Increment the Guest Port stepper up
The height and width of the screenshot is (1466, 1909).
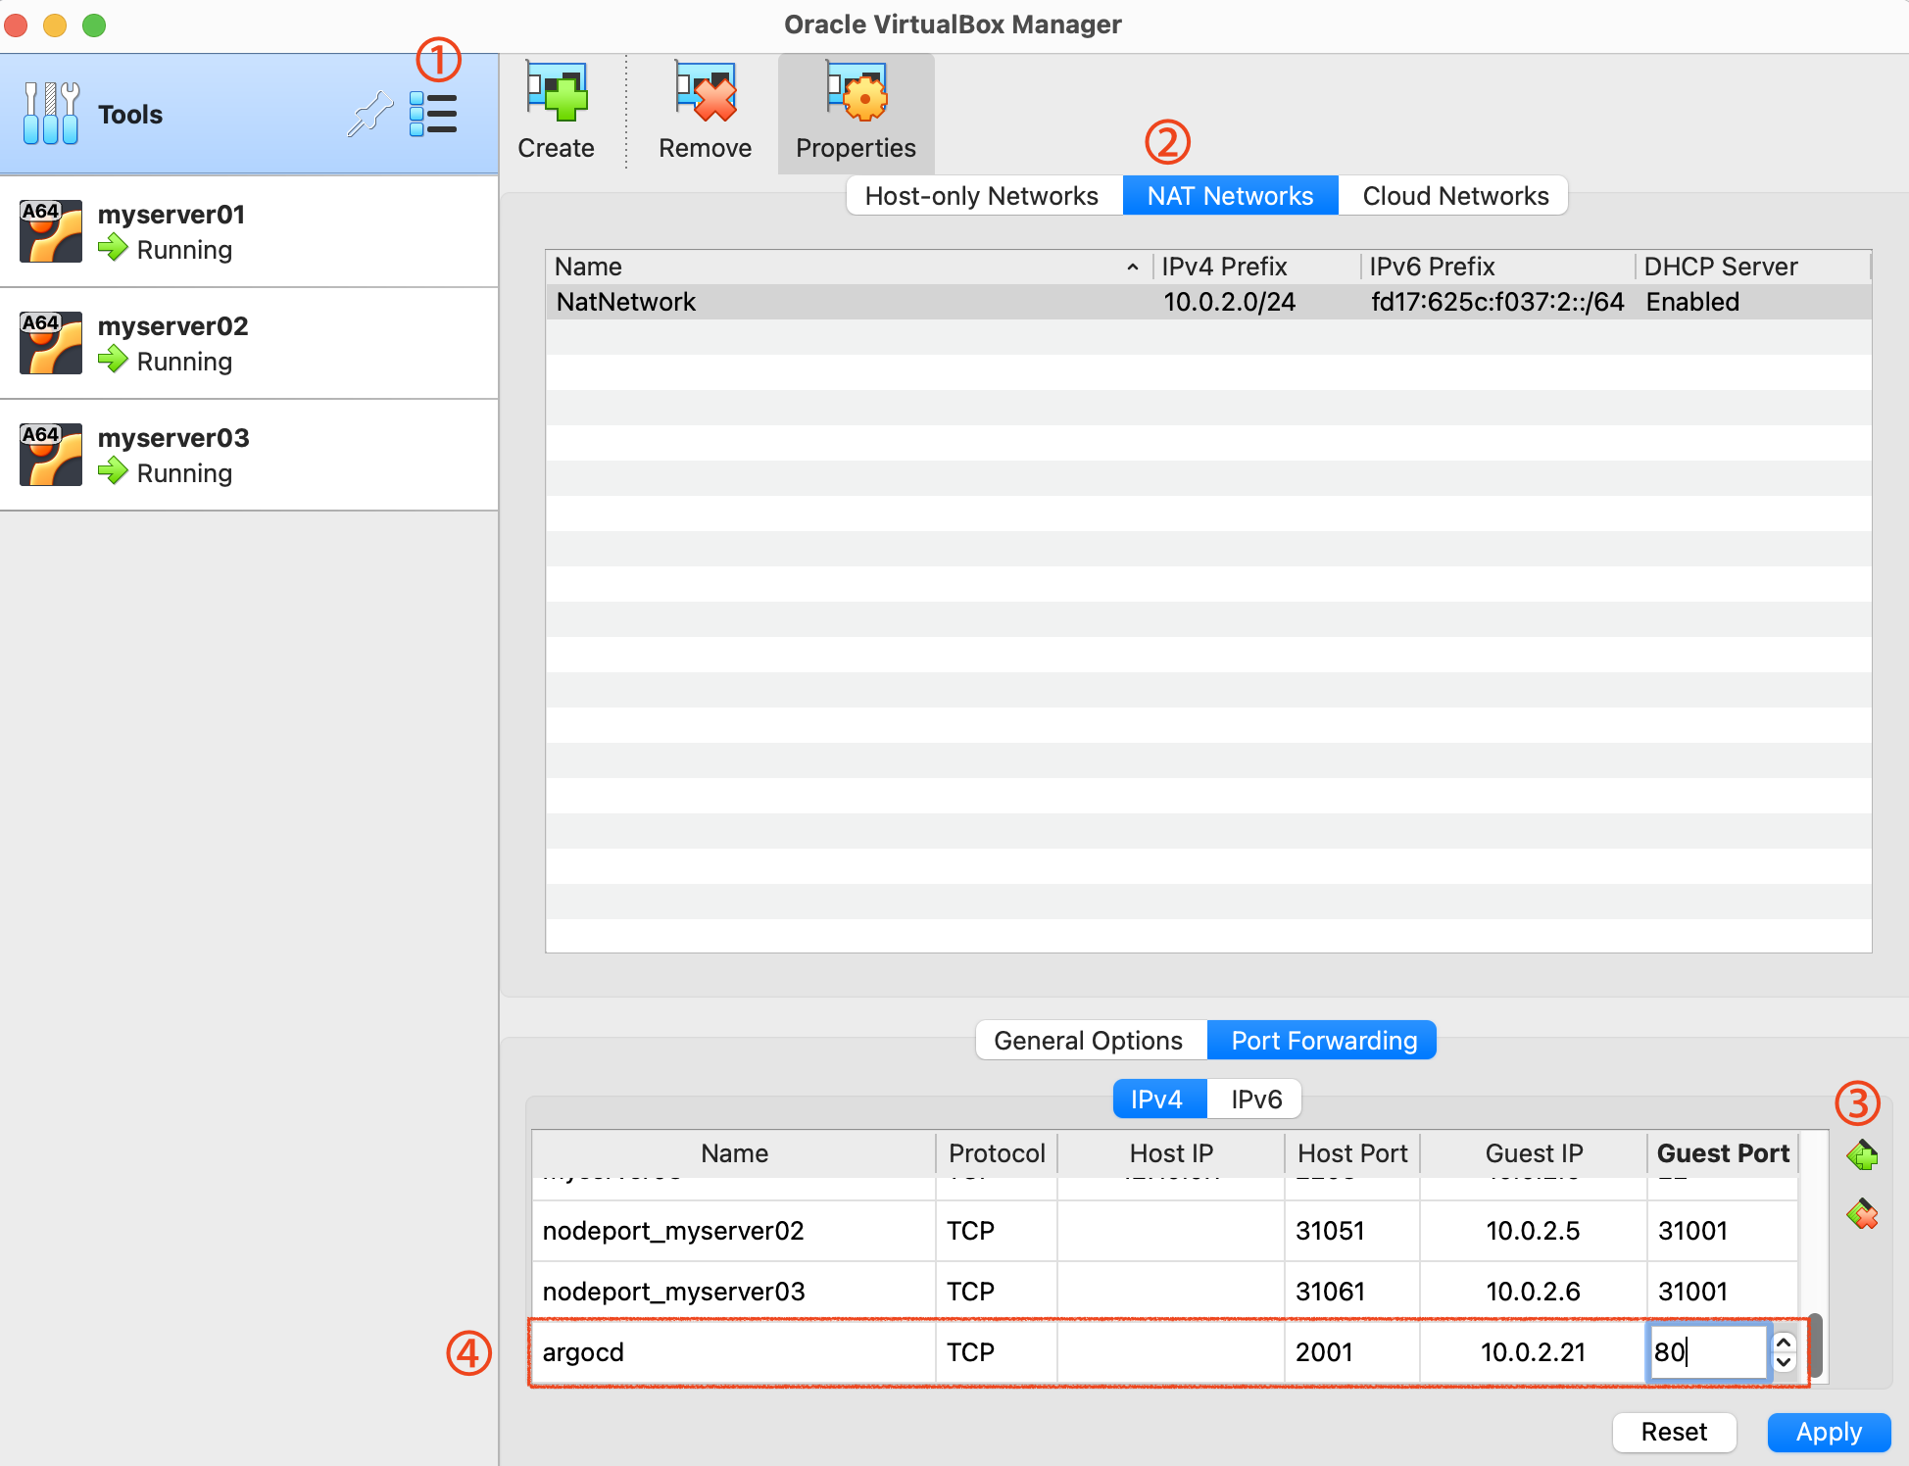click(x=1785, y=1343)
